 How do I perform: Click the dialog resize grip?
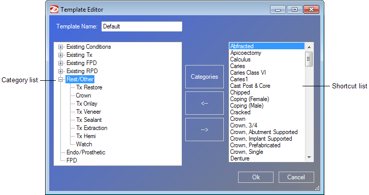(x=317, y=188)
